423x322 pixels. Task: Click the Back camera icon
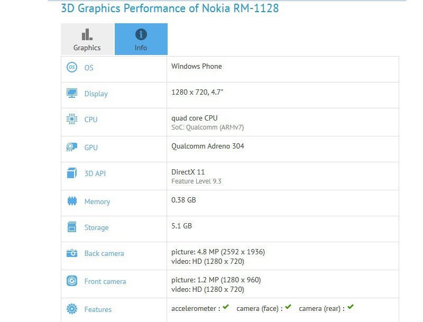(72, 253)
